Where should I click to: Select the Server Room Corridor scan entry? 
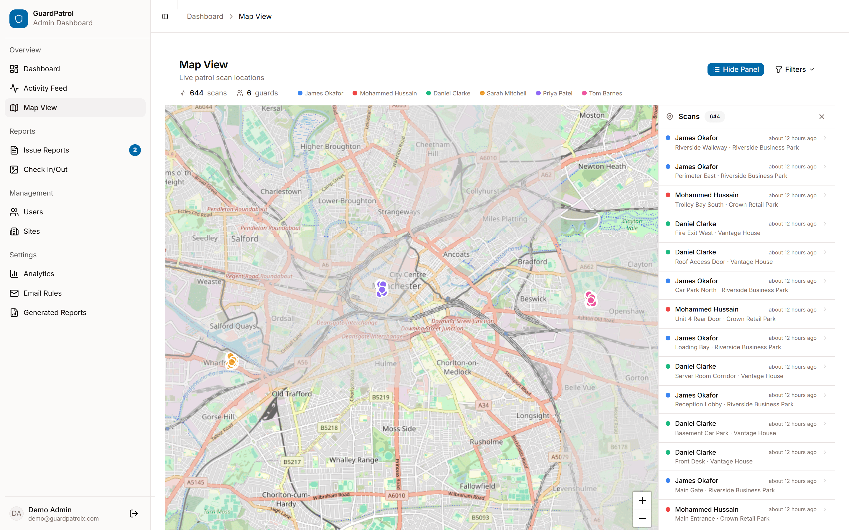click(746, 371)
